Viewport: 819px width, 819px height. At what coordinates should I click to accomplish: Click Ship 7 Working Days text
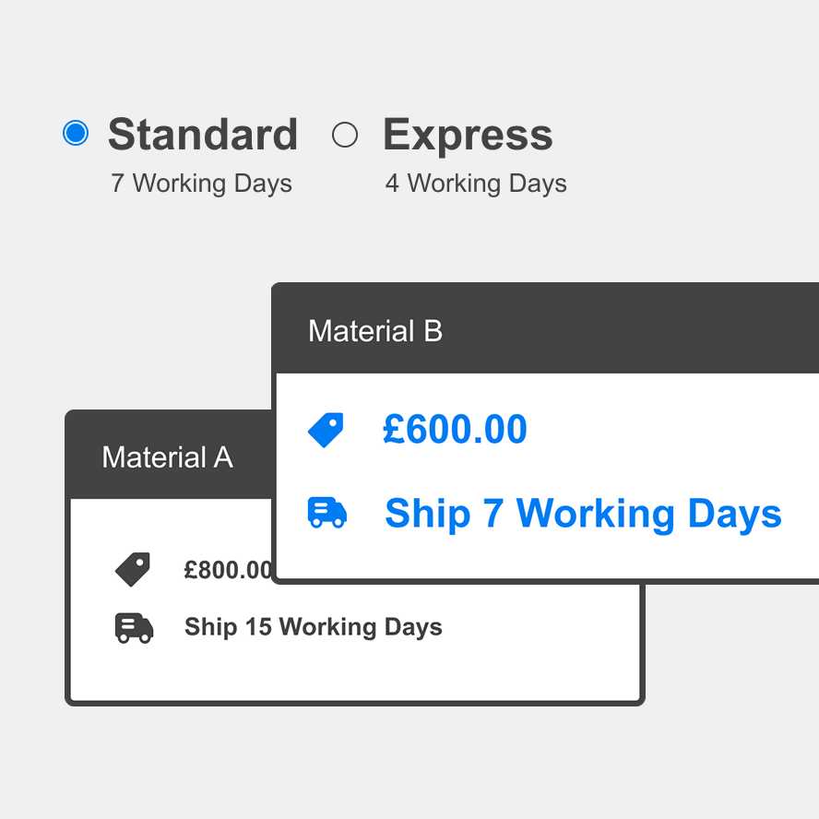coord(583,514)
